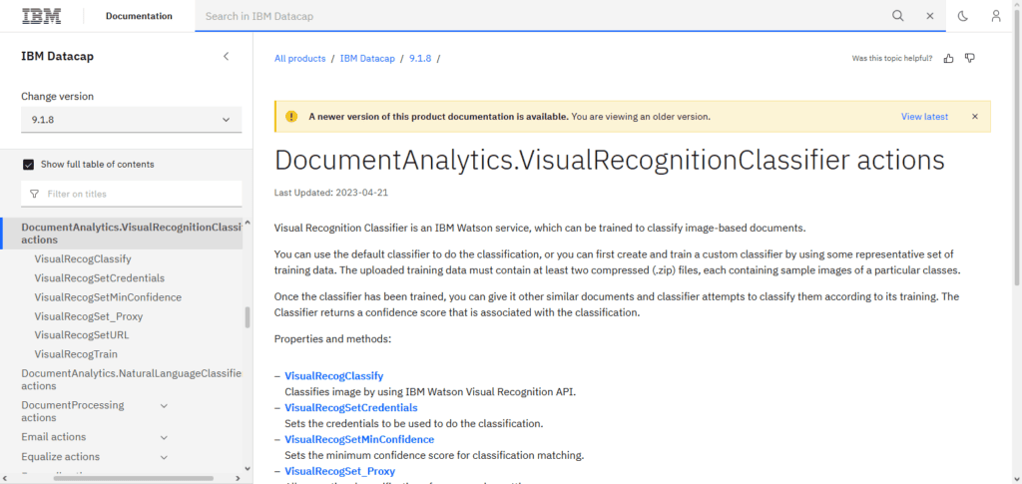Collapse the IBM Datacap sidebar chevron

pos(227,56)
